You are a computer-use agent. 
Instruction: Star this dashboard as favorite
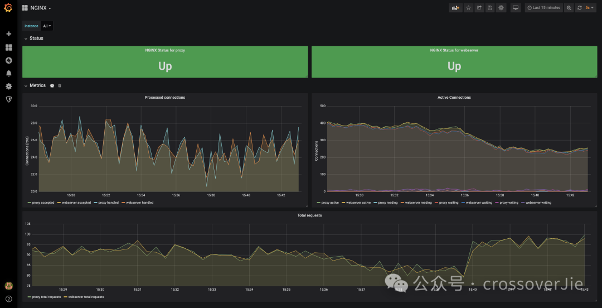point(468,8)
